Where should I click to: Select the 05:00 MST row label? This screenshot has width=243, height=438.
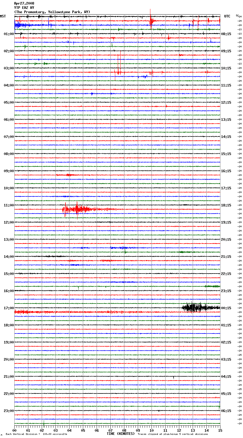click(x=9, y=103)
